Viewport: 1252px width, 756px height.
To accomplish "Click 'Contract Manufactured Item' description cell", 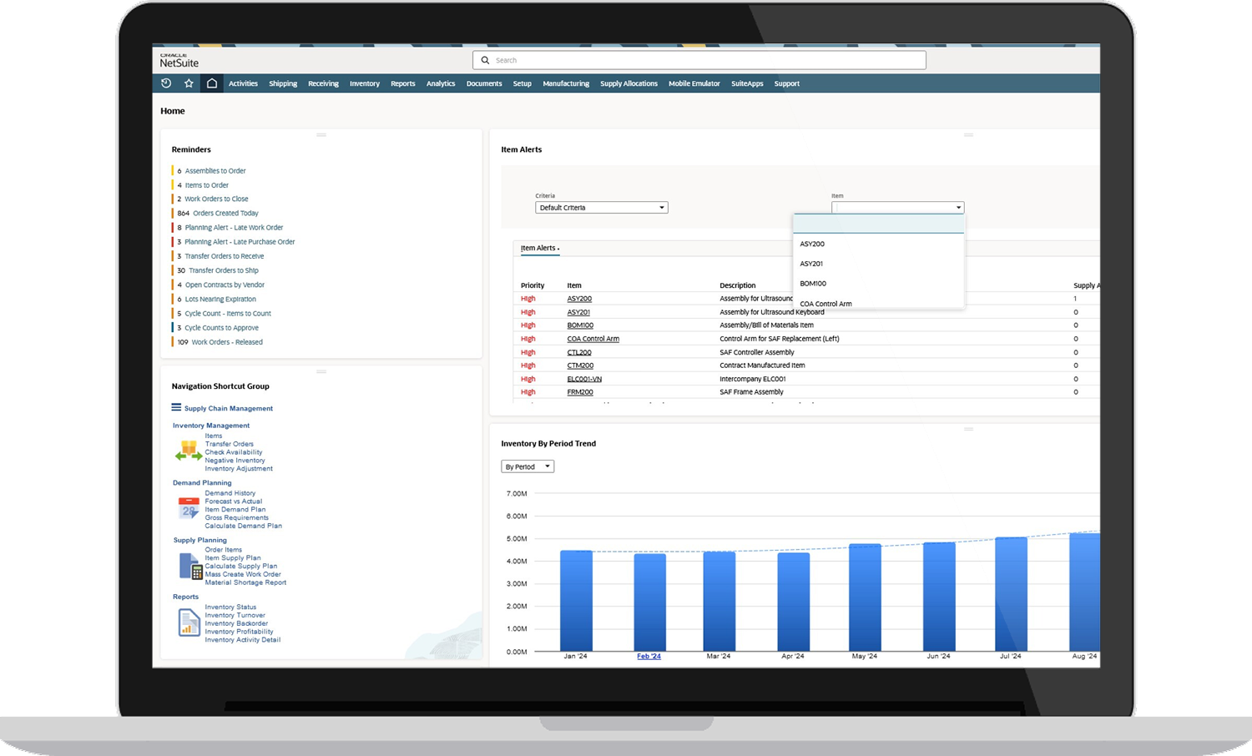I will click(x=762, y=365).
